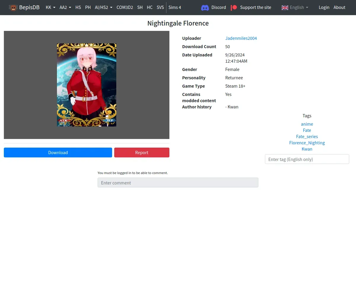Click the blue Download button
Screen dimensions: 356x297
[x=58, y=152]
